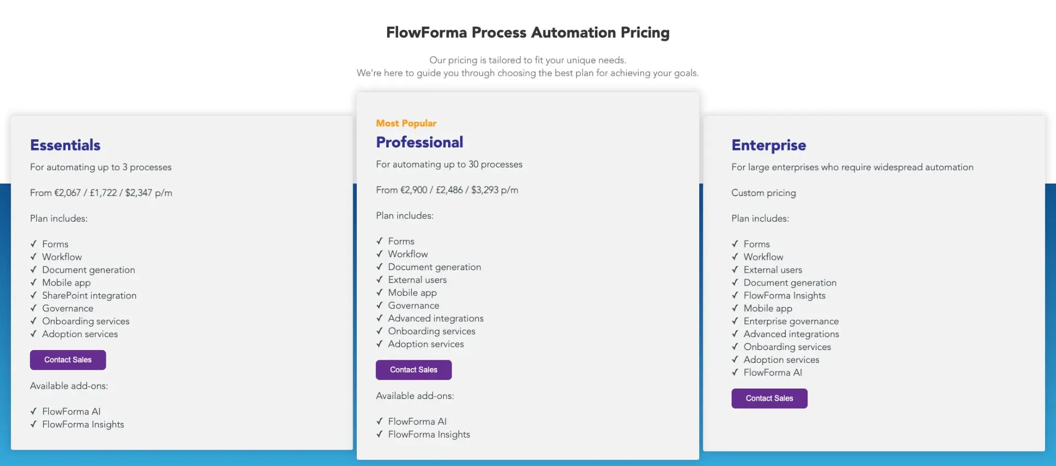Image resolution: width=1056 pixels, height=466 pixels.
Task: Click the Workflow checkmark in Professional plan
Action: pos(380,254)
